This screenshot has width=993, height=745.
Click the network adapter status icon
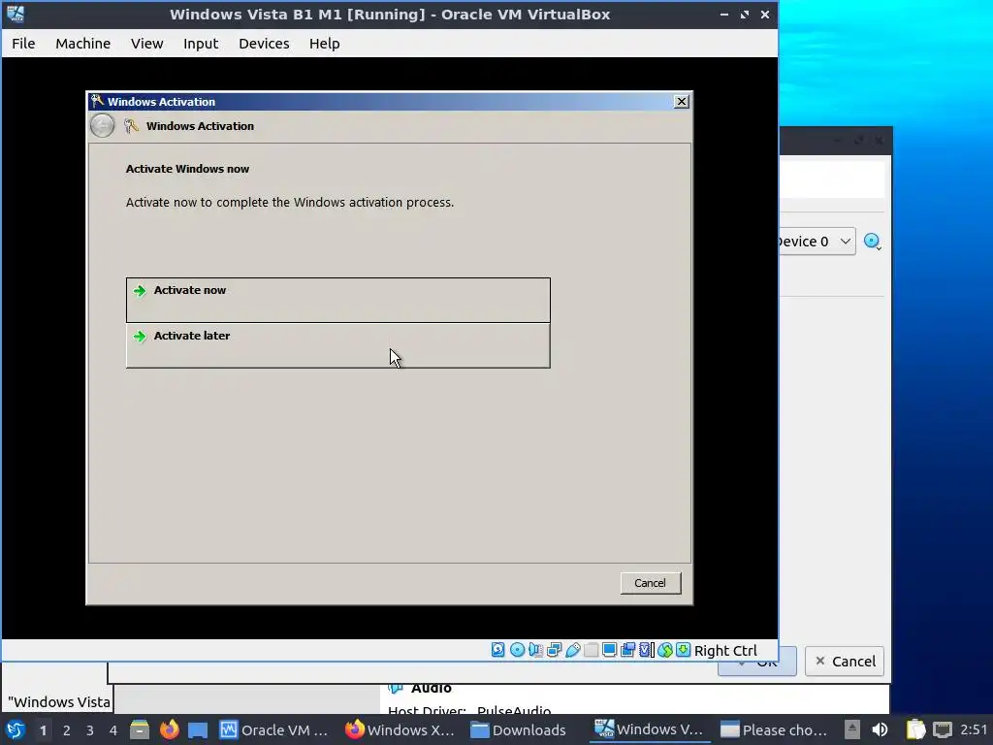coord(554,650)
